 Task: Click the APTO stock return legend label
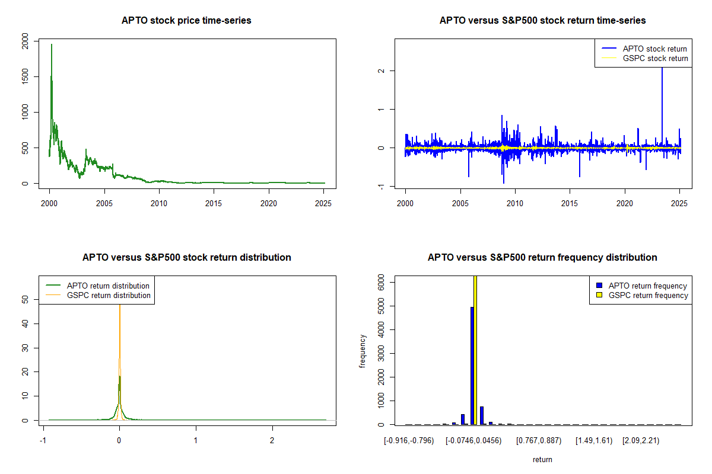coord(654,49)
